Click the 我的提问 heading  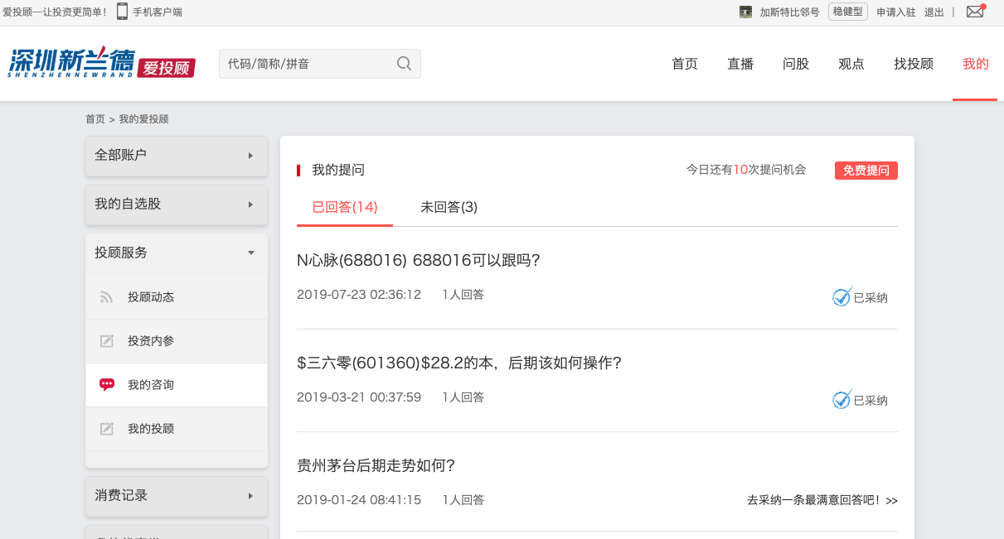(x=338, y=170)
